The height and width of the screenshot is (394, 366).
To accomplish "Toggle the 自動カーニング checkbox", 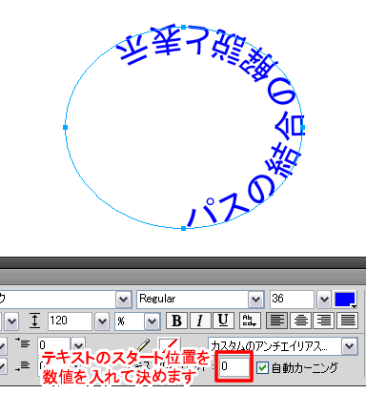I will pos(262,368).
